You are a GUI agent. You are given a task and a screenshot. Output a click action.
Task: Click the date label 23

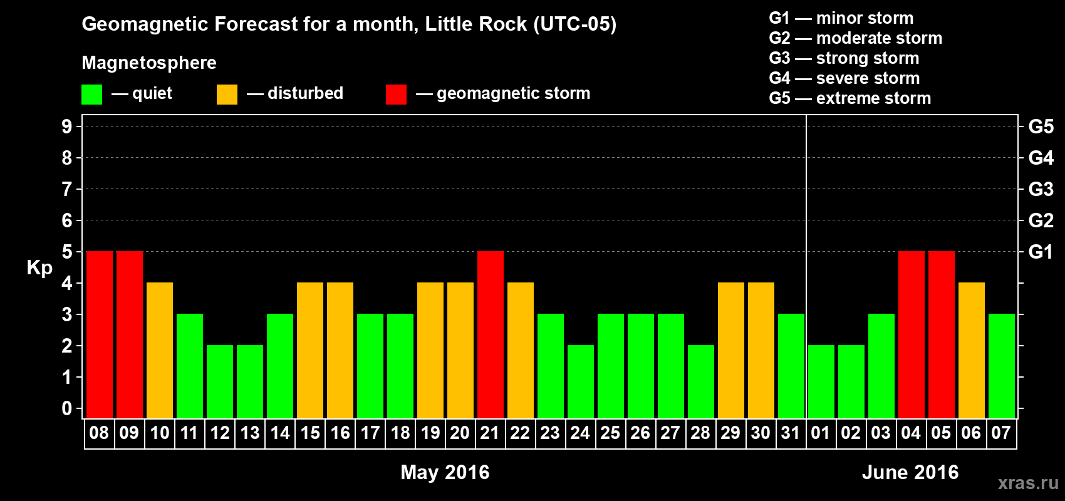point(550,433)
